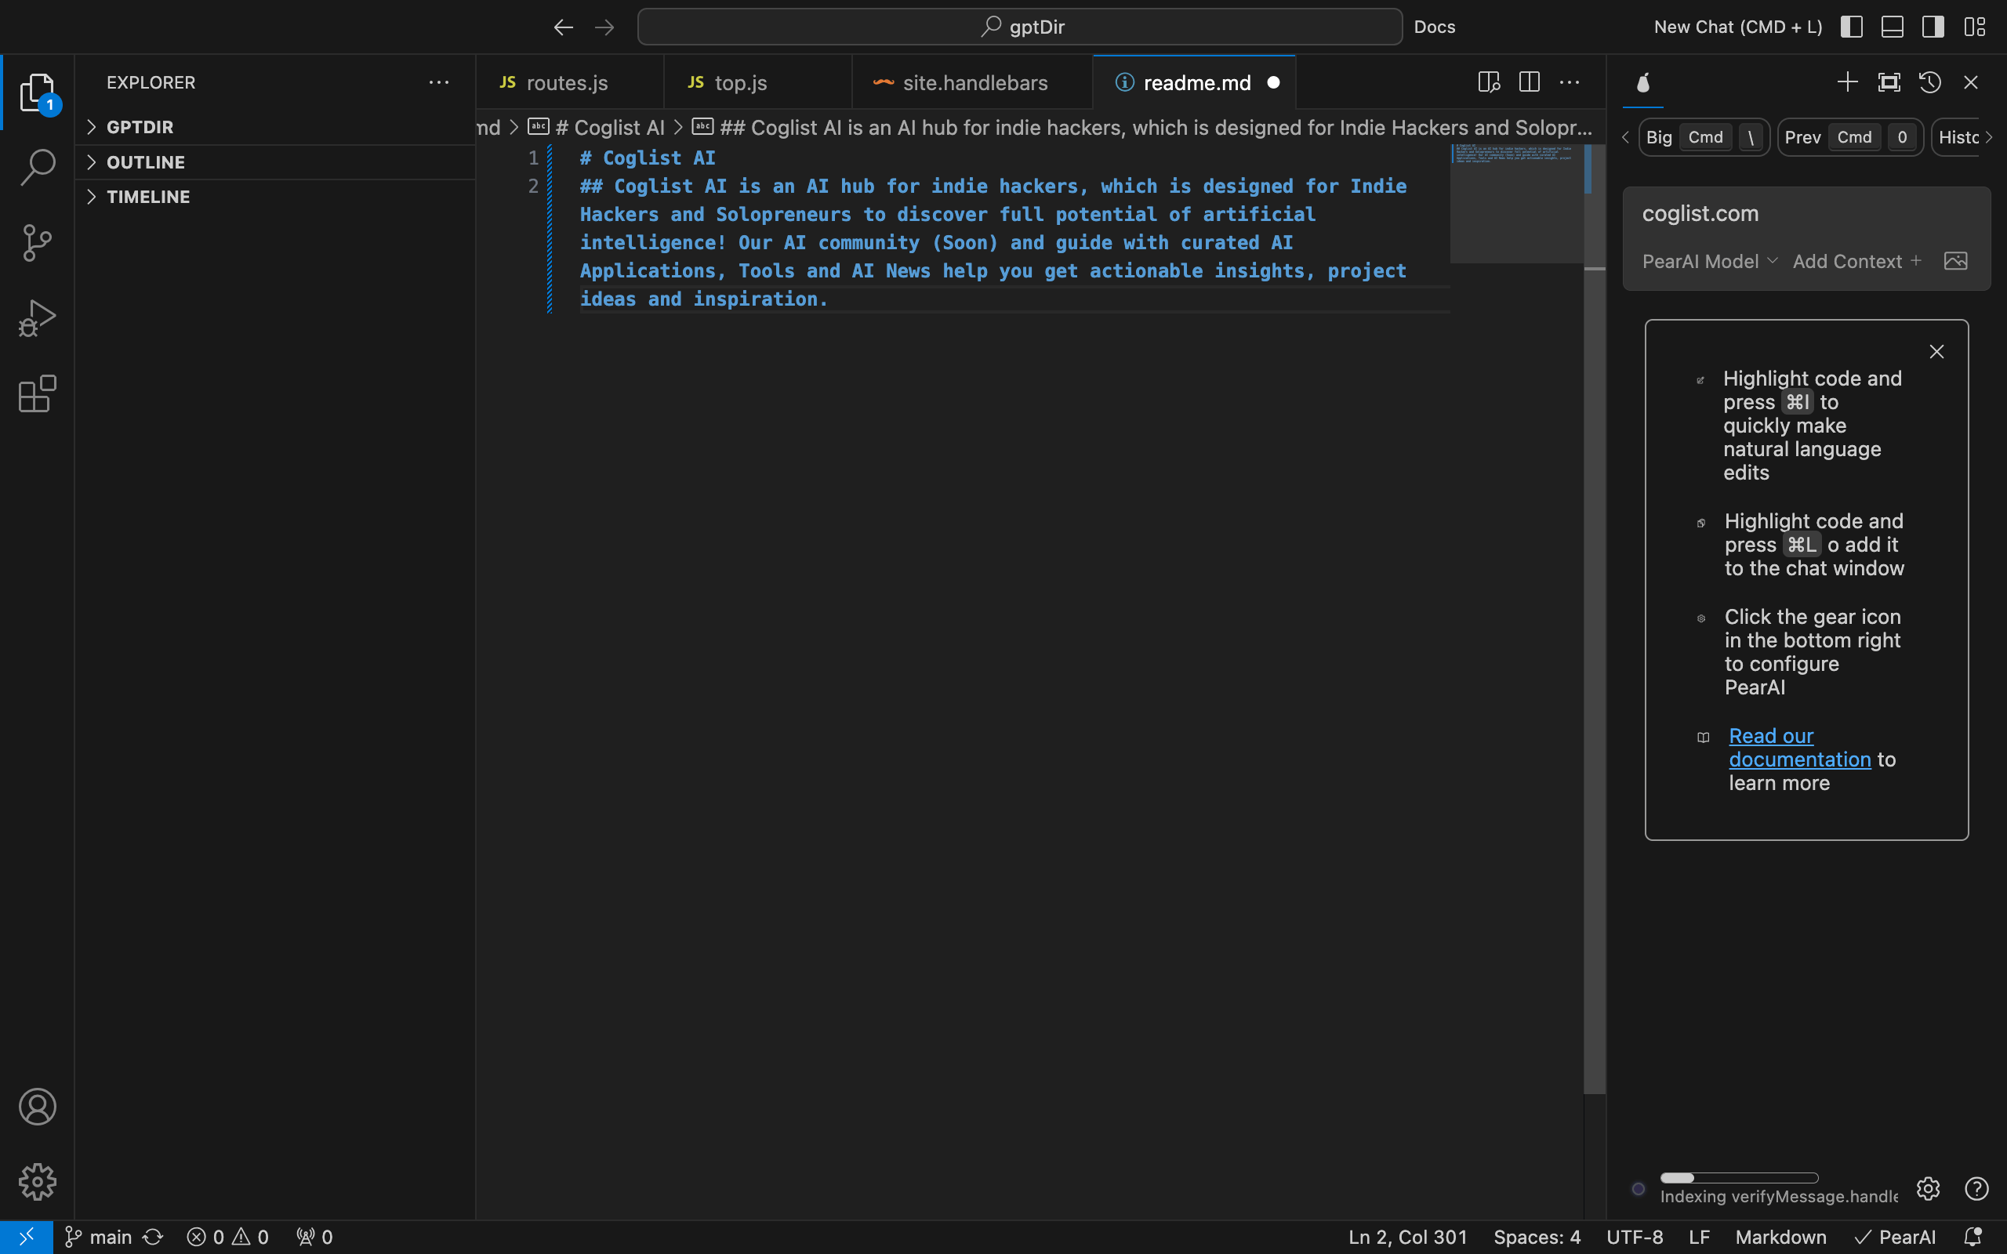Toggle the primary side bar layout icon
This screenshot has height=1254, width=2007.
(1851, 27)
